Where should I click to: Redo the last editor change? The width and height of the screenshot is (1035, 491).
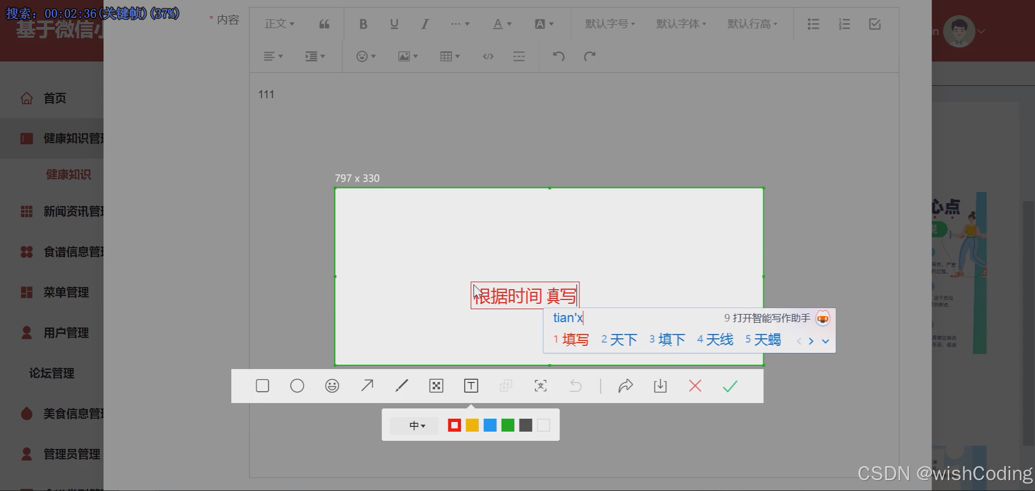590,56
